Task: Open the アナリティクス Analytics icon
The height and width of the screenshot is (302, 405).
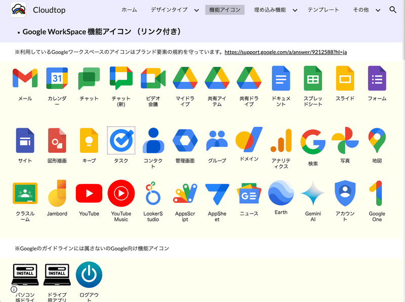Action: pyautogui.click(x=281, y=140)
